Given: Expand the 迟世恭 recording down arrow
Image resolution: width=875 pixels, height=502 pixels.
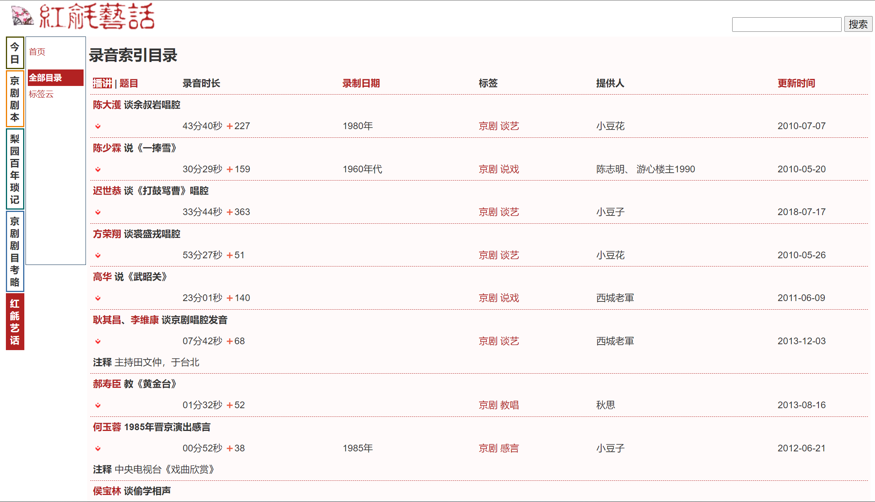Looking at the screenshot, I should (x=98, y=212).
